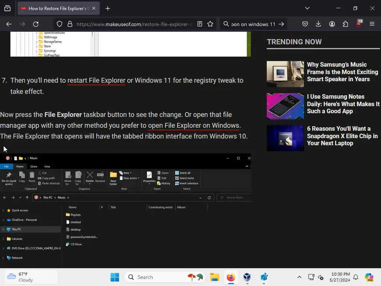381x286 pixels.
Task: Open the Extensions panel
Action: [345, 24]
